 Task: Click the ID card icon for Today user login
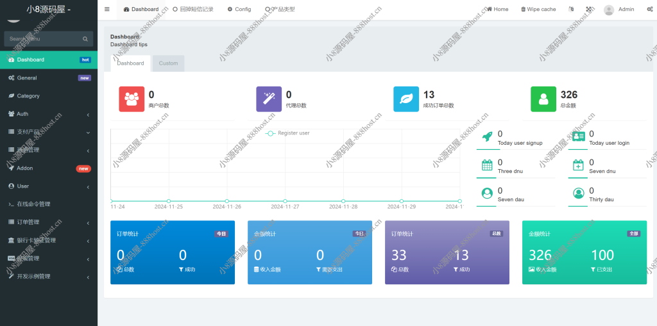click(x=579, y=137)
